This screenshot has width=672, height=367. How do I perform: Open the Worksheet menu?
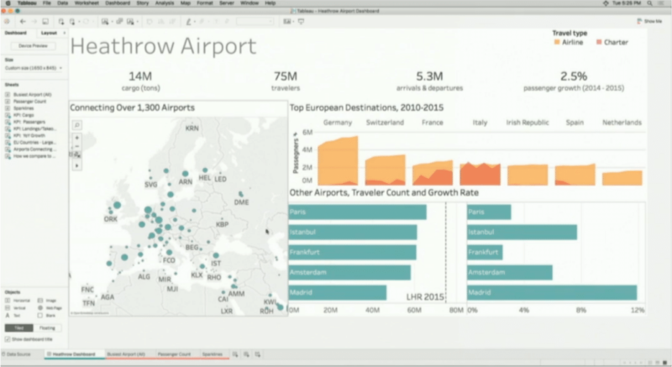[87, 3]
